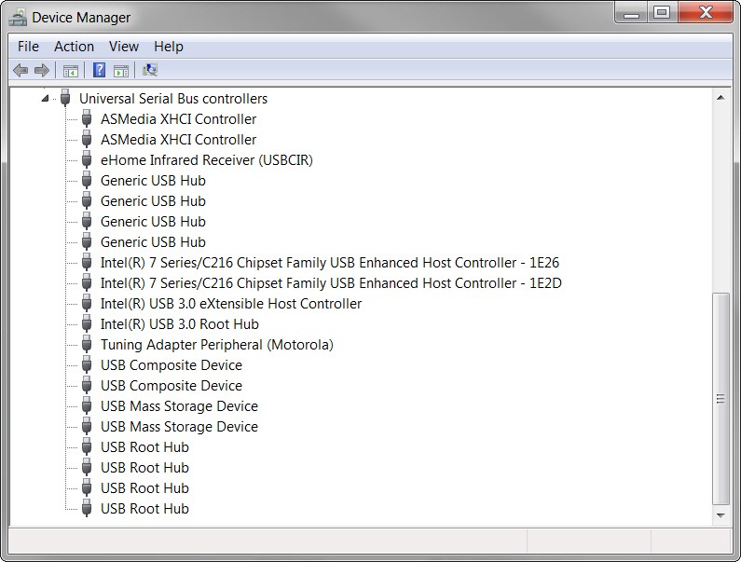Collapse Universal Serial Bus controllers node
The height and width of the screenshot is (562, 741).
[x=45, y=99]
